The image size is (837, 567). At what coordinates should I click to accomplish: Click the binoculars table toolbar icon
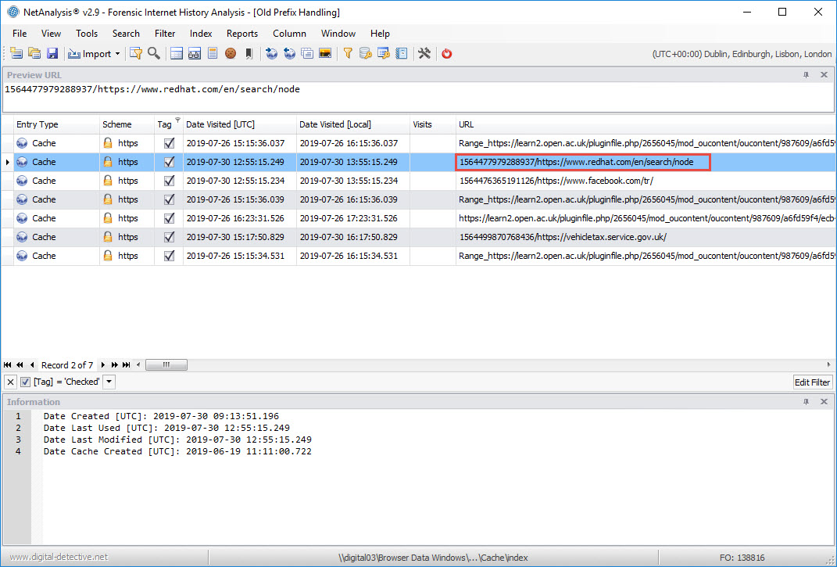(195, 53)
